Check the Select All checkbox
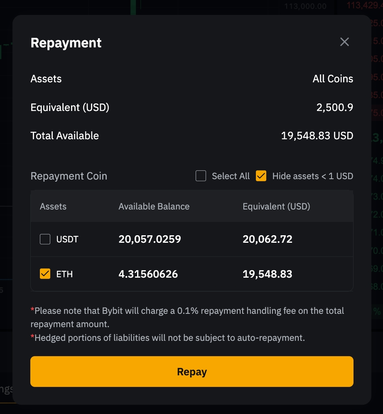This screenshot has width=383, height=414. click(201, 176)
